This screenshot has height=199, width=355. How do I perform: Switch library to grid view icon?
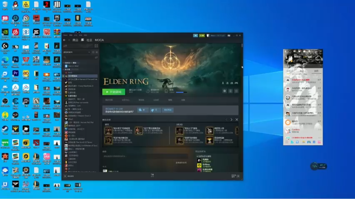click(96, 46)
